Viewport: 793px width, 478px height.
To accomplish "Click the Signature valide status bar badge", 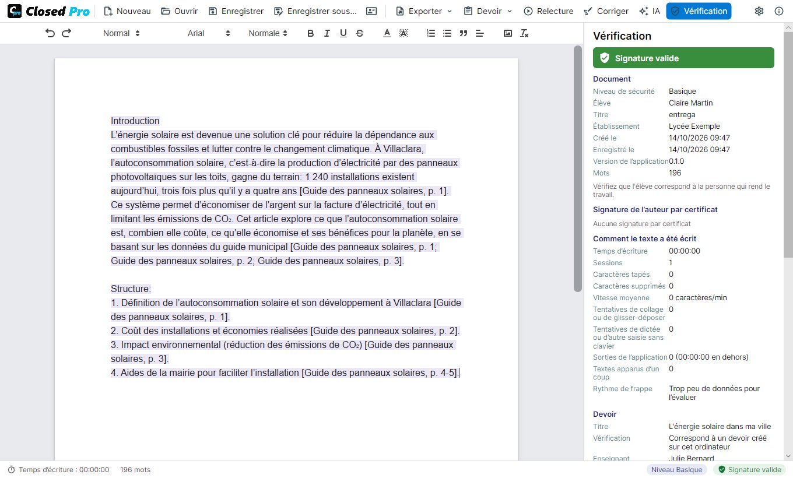I will 750,469.
